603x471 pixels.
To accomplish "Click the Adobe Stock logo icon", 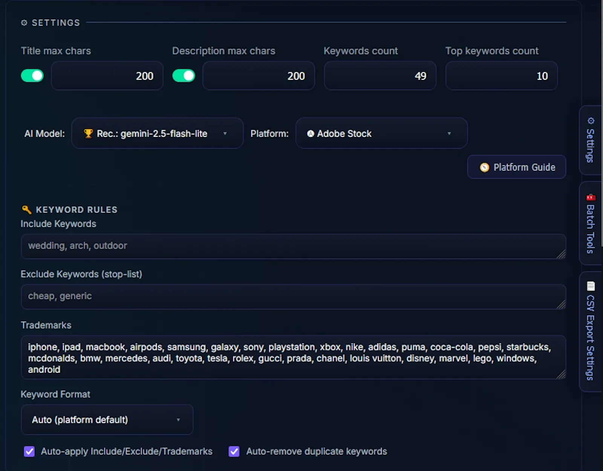I will [311, 134].
